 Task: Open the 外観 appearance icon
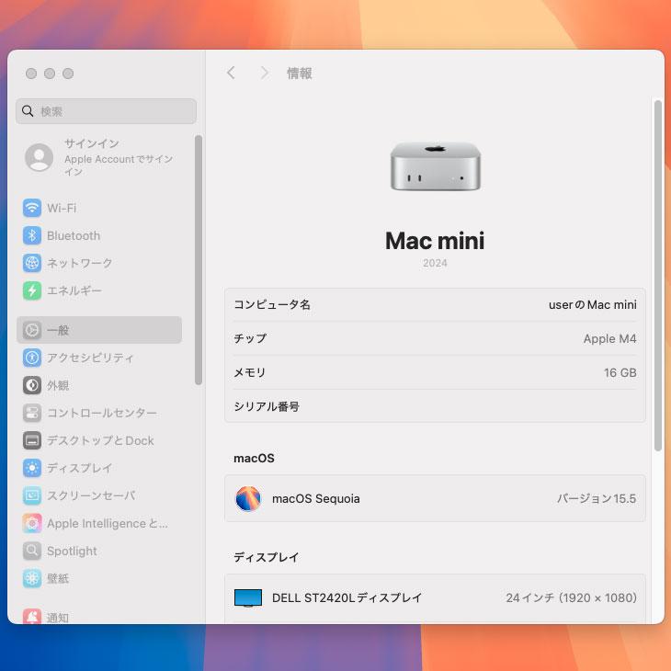(32, 385)
